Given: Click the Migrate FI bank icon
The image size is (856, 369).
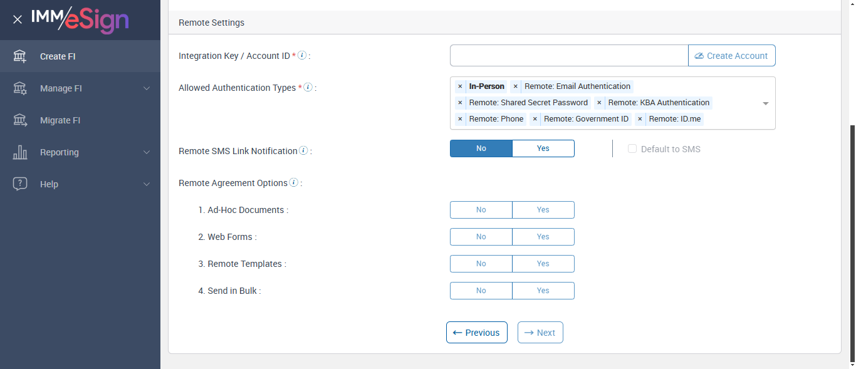Looking at the screenshot, I should point(20,120).
